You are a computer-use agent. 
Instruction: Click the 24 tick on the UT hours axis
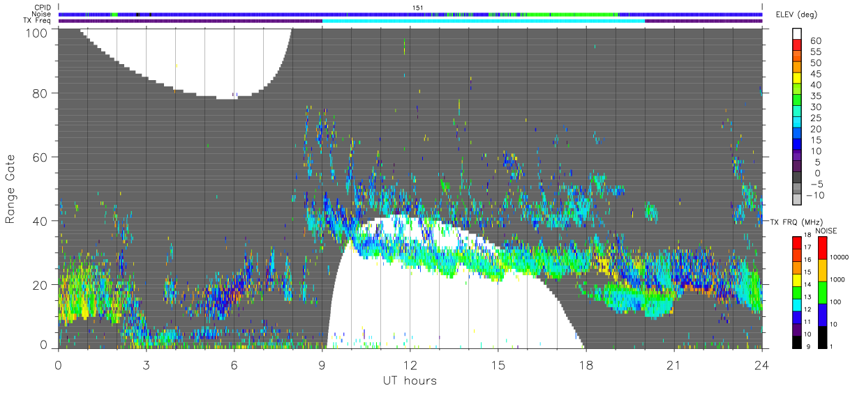[x=761, y=365]
